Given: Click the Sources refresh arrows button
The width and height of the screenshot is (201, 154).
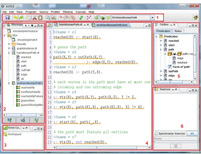Looking at the screenshot, I should point(192,133).
